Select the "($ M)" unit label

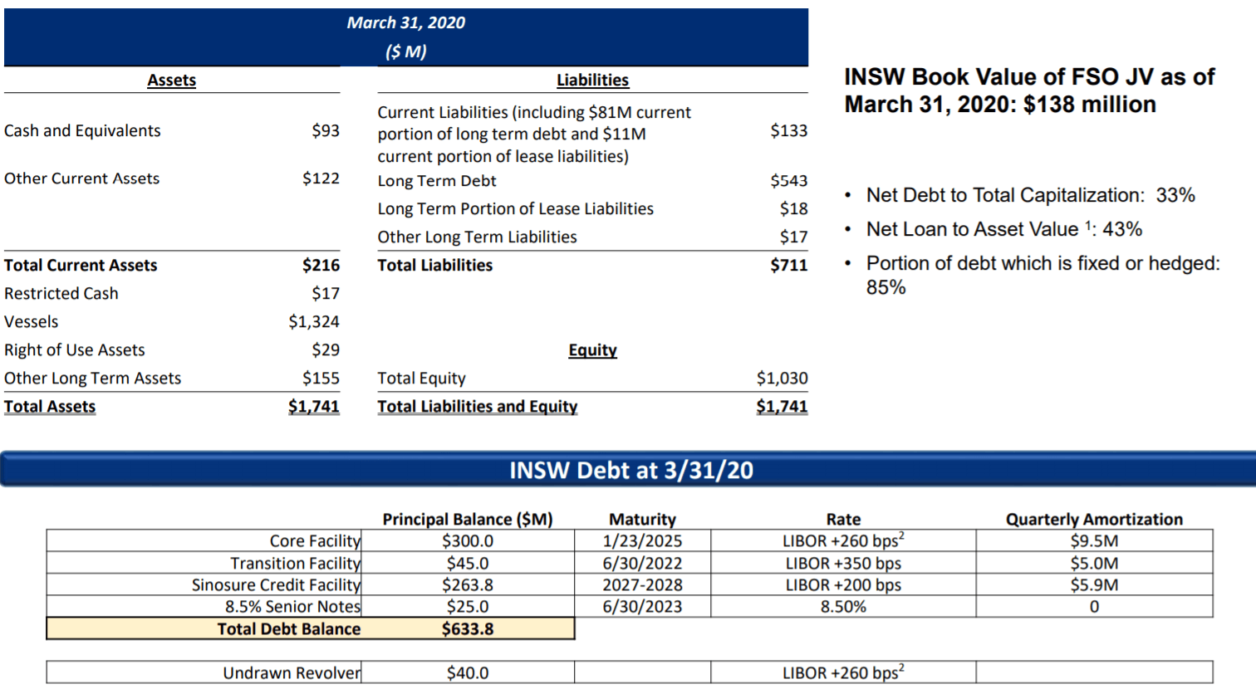click(x=406, y=51)
